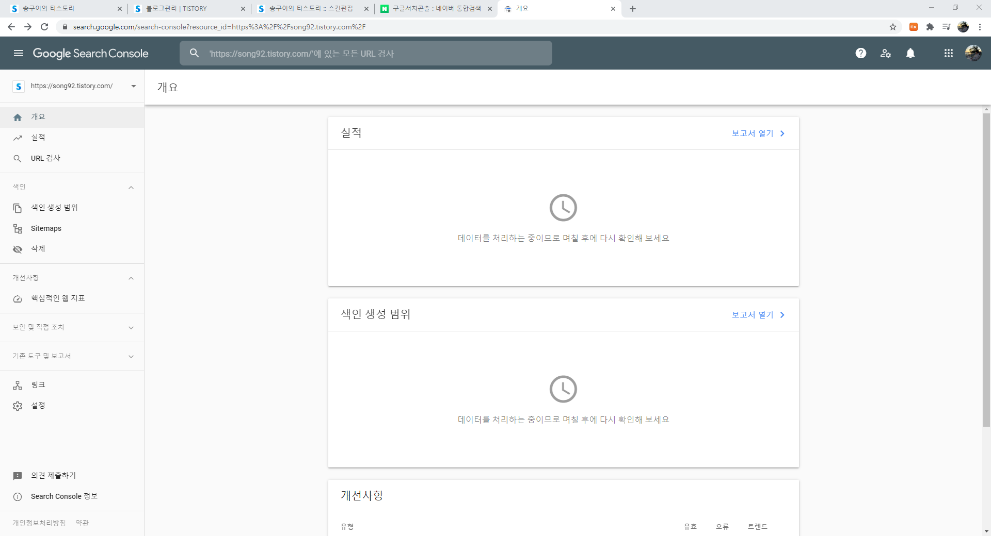Open the Sitemaps menu item
The width and height of the screenshot is (991, 536).
click(x=72, y=229)
